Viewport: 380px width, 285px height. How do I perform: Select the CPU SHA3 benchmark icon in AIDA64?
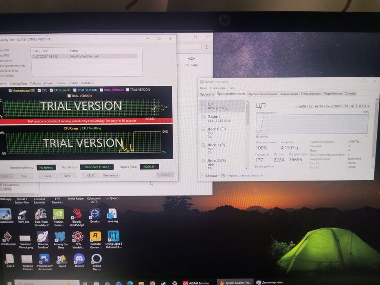click(x=191, y=62)
